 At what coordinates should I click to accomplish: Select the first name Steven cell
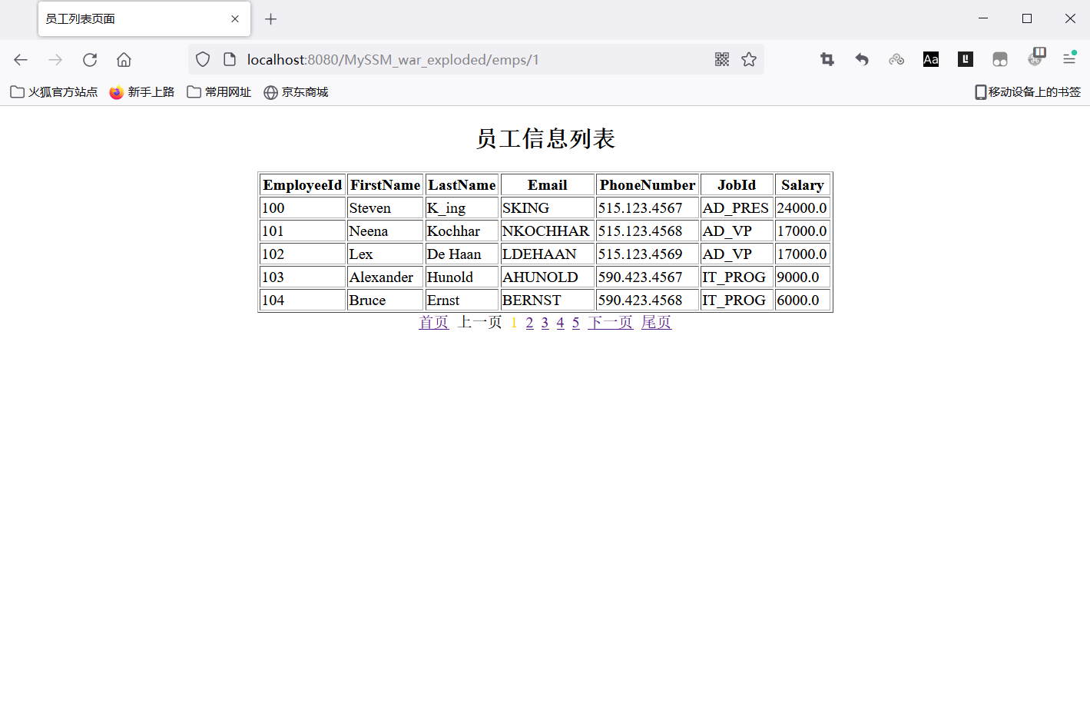386,208
